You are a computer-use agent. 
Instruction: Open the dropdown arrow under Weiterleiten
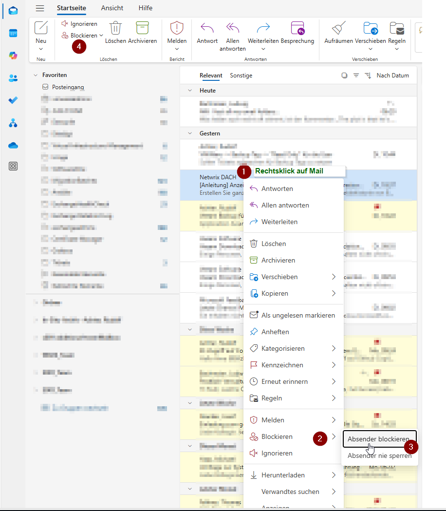[x=263, y=49]
